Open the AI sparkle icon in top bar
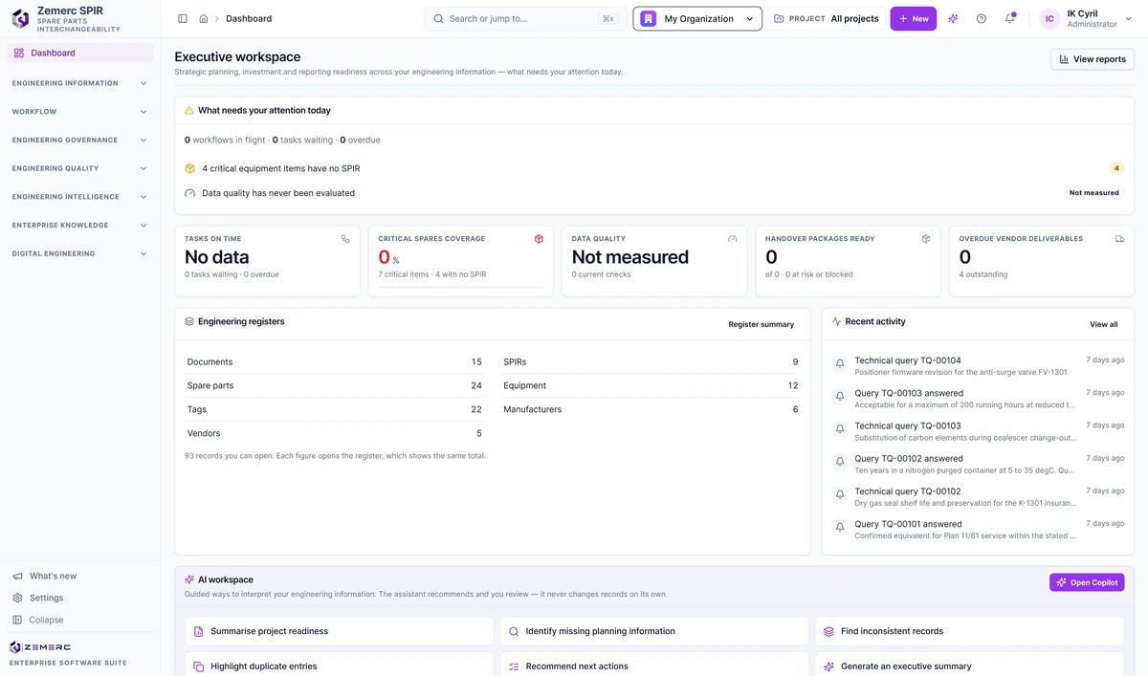Image resolution: width=1148 pixels, height=676 pixels. (x=953, y=18)
